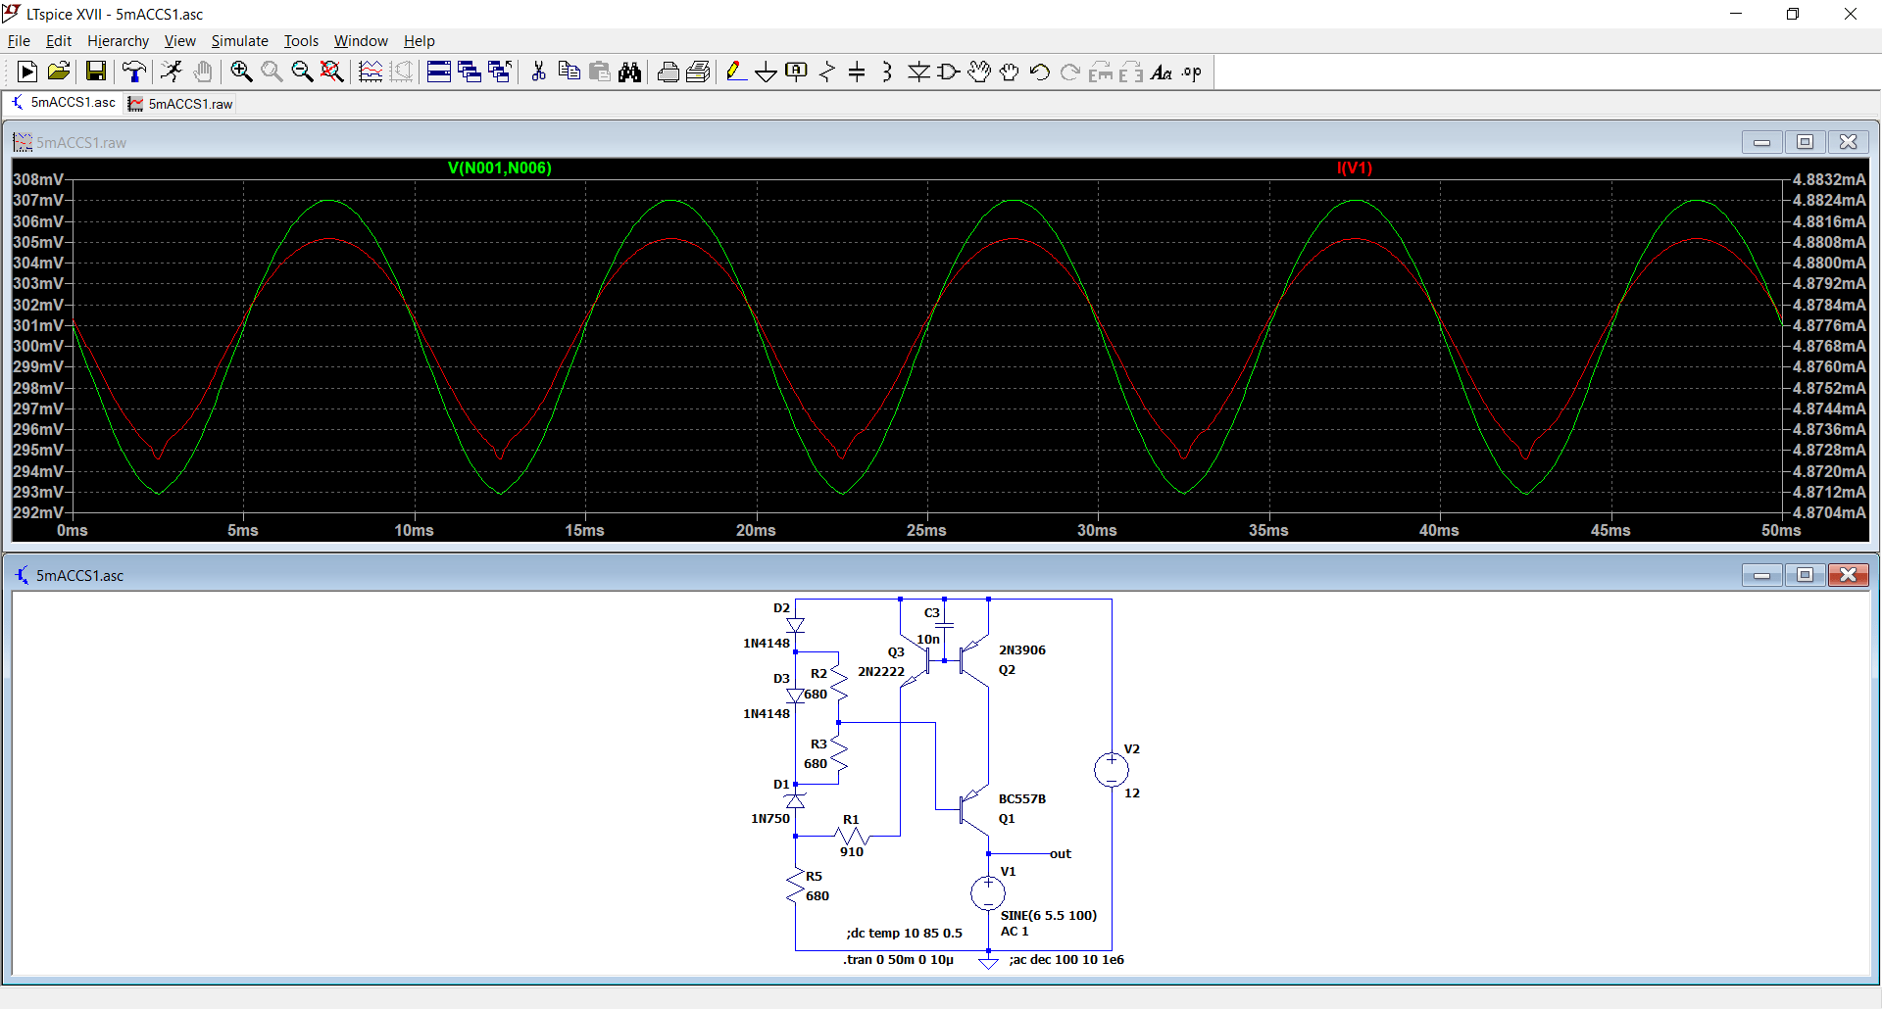
Task: Place a diode from the toolbar
Action: (x=918, y=72)
